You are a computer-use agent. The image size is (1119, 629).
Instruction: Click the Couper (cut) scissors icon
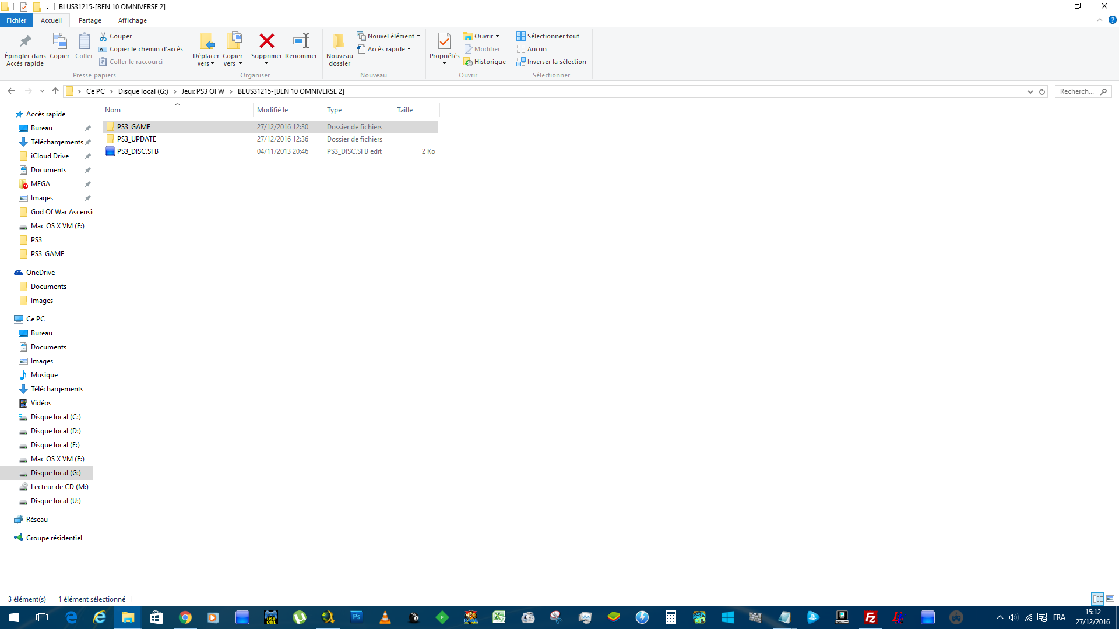[x=103, y=36]
